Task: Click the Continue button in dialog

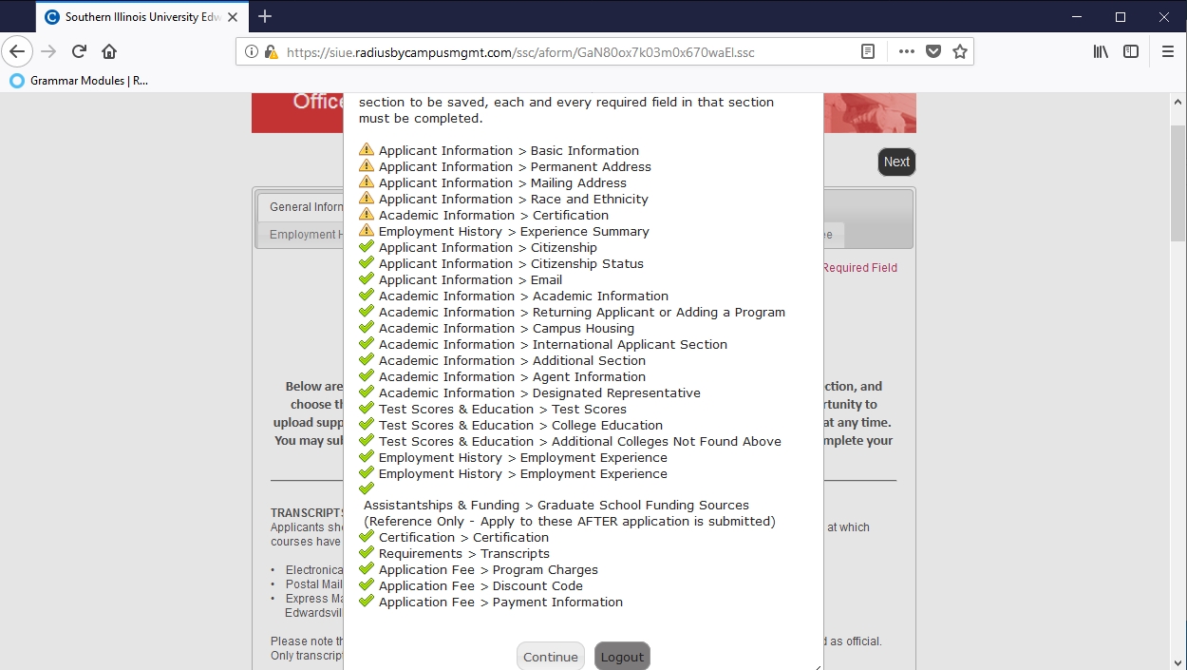Action: point(550,657)
